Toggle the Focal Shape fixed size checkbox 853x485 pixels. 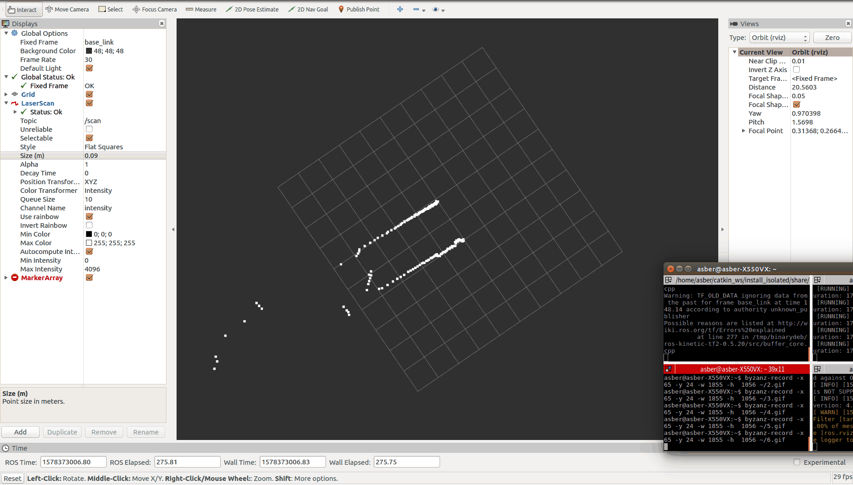click(796, 104)
